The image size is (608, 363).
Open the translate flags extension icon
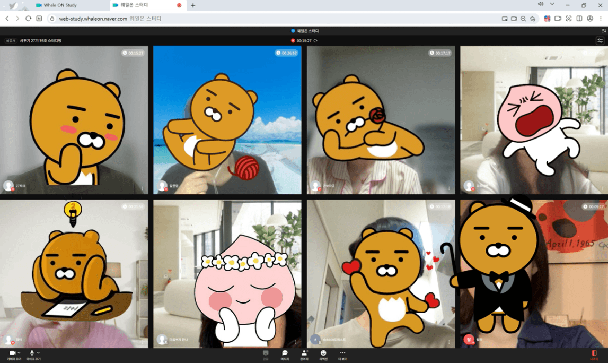pos(547,18)
